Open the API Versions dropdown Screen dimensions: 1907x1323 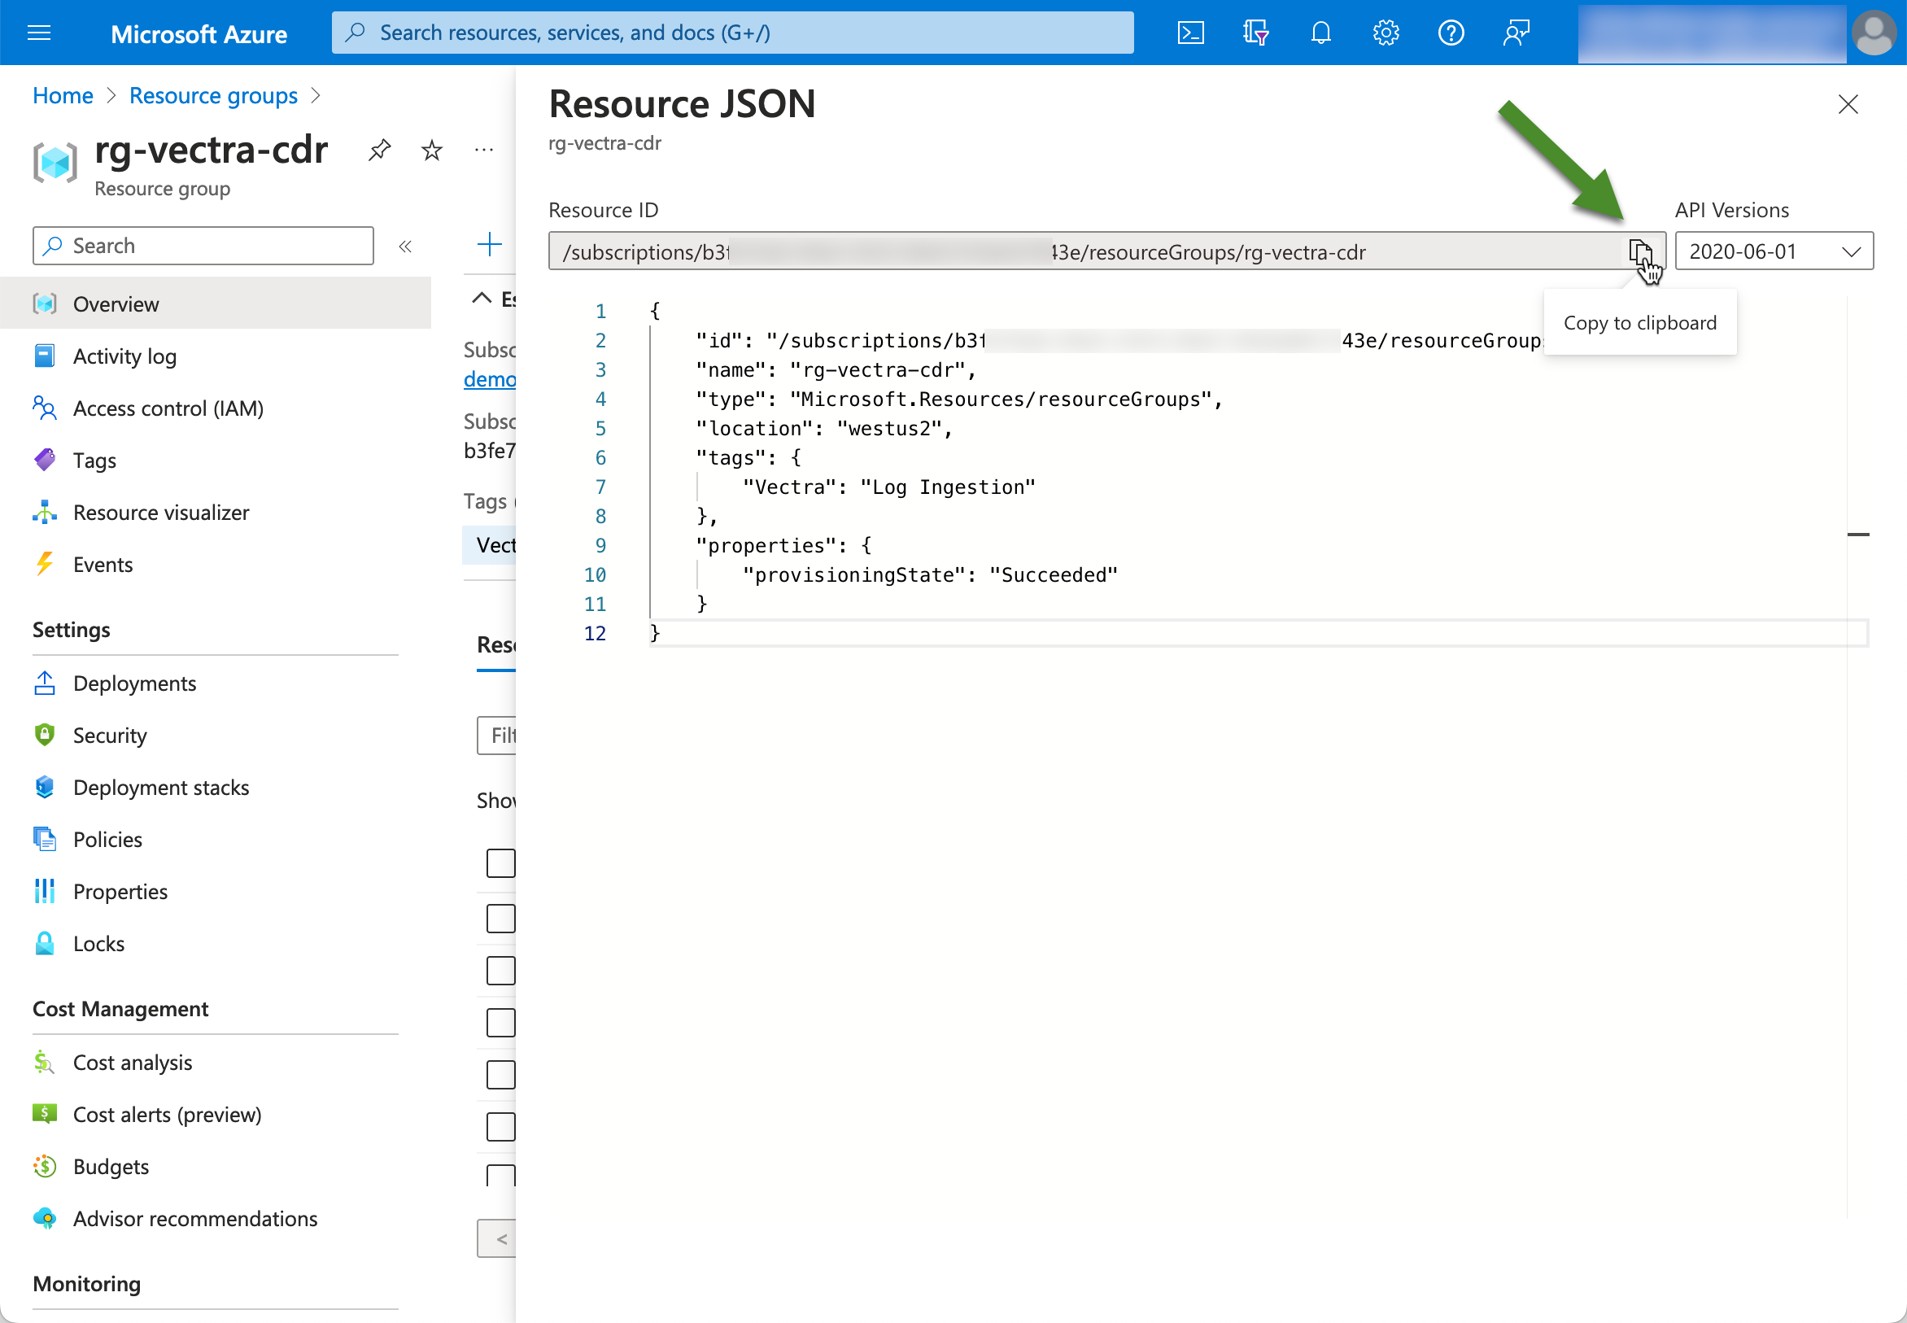coord(1774,251)
